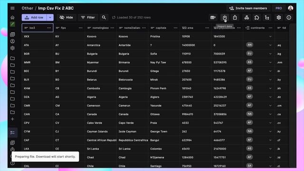The image size is (304, 171).
Task: Open the help question mark icon in the sidebar
Action: tap(12, 163)
